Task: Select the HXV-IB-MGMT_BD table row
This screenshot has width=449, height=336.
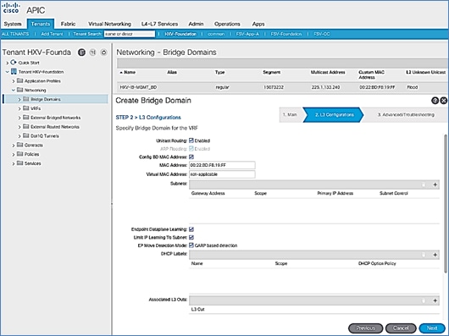Action: [x=282, y=87]
